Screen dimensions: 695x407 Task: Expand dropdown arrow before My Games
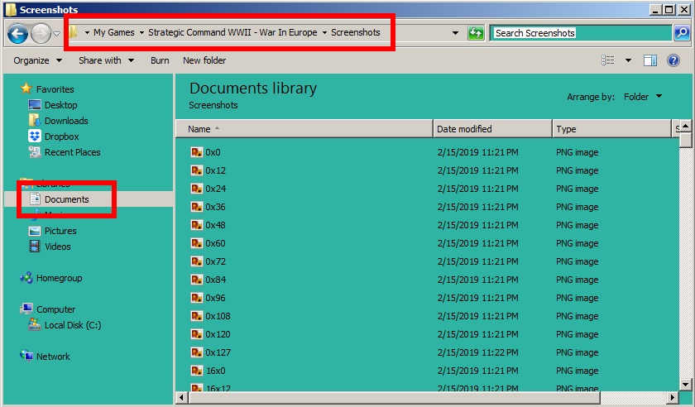(x=87, y=32)
